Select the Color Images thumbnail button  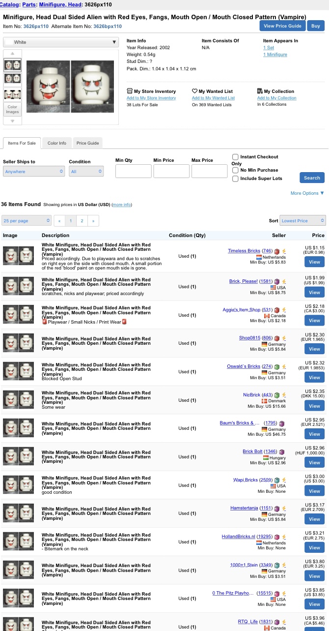(12, 109)
